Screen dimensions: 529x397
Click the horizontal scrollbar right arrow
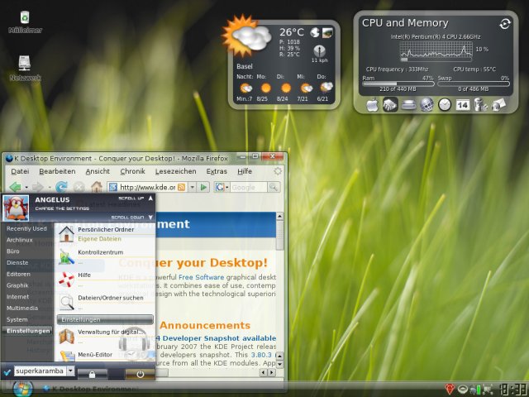tap(272, 373)
